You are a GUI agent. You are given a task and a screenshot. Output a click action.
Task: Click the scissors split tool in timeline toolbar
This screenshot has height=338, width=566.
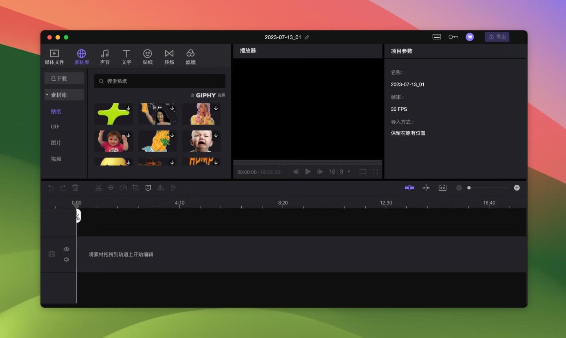[x=99, y=188]
